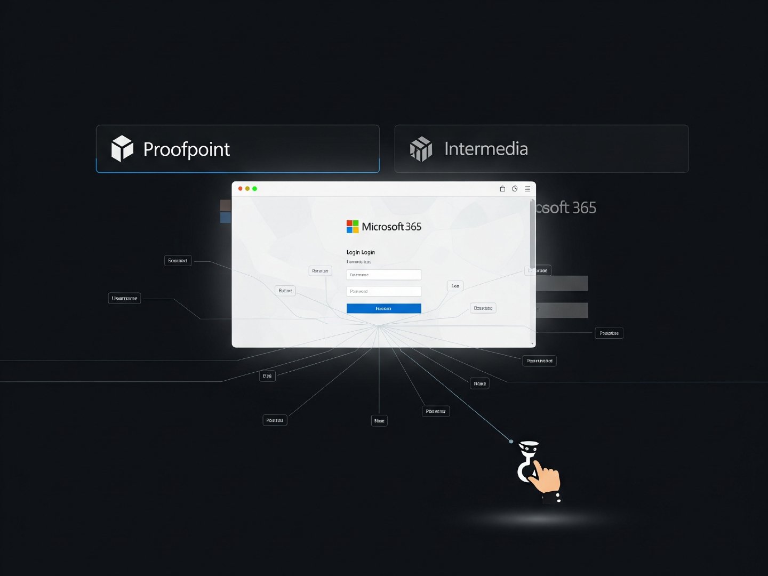768x576 pixels.
Task: Click the clock icon in browser toolbar
Action: (x=515, y=189)
